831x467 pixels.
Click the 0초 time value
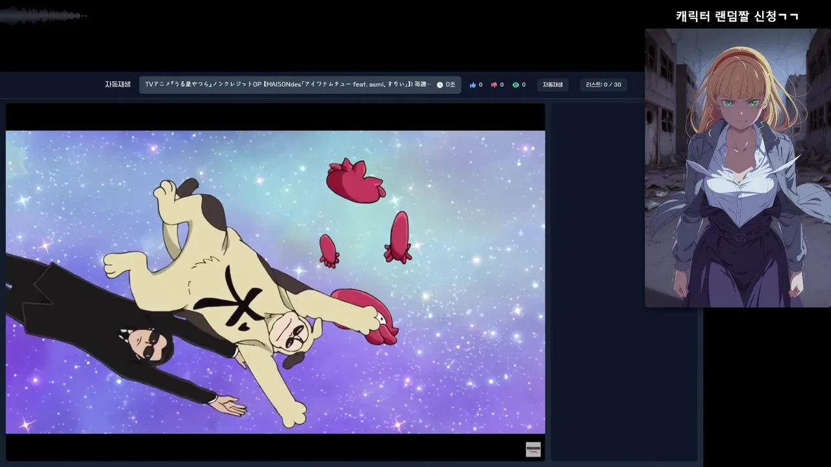(451, 85)
